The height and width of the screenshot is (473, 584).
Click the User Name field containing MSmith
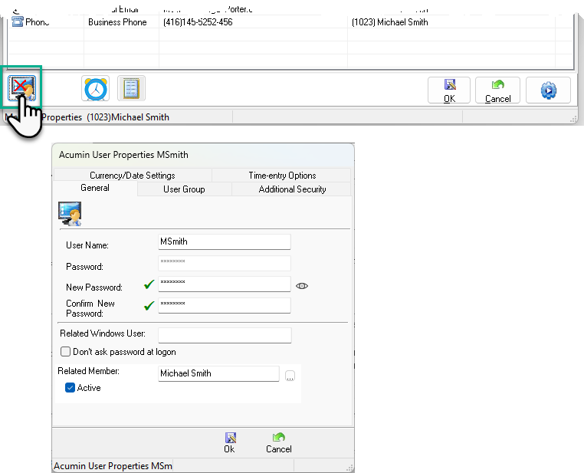pos(225,241)
